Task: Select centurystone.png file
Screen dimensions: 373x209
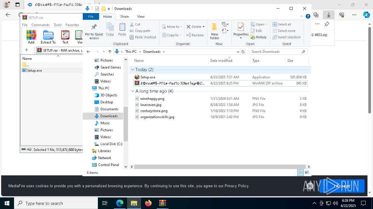Action: click(220, 111)
